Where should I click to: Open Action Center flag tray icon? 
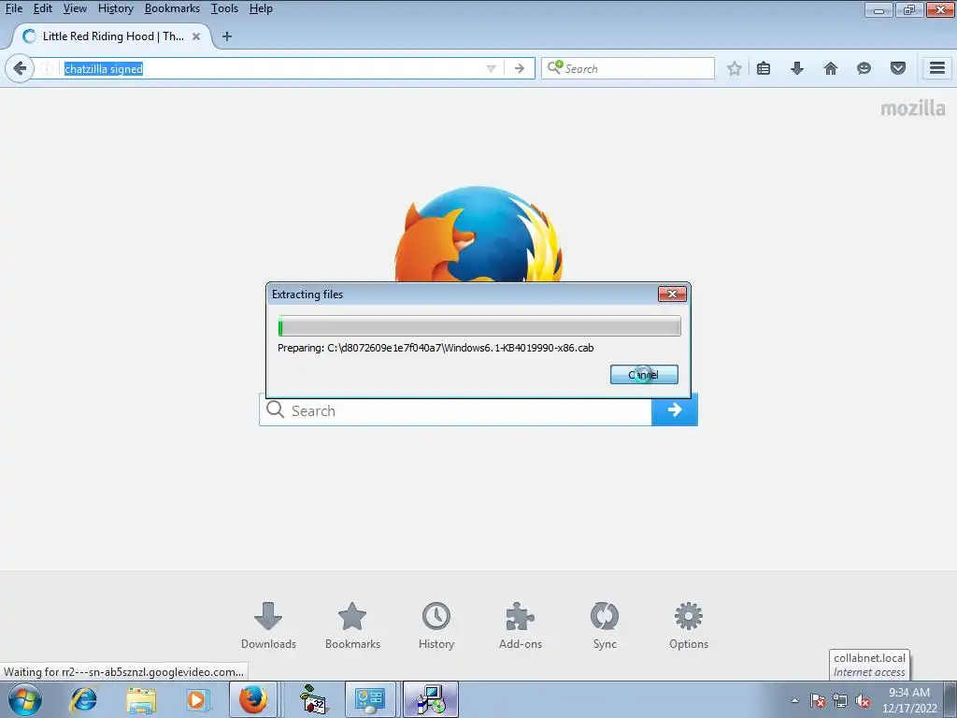(x=818, y=700)
